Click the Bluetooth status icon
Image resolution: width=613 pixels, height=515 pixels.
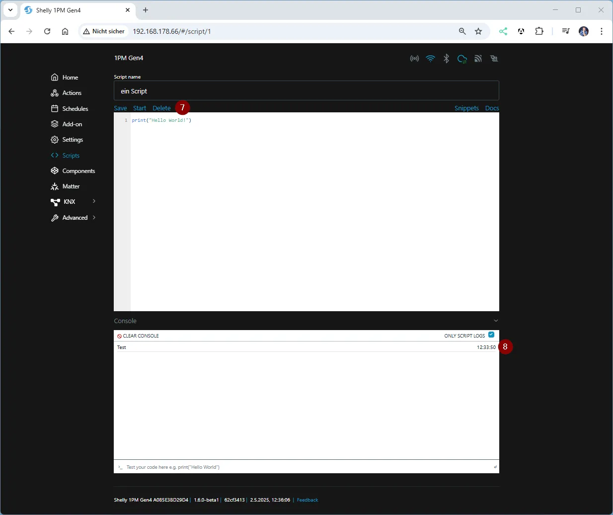click(446, 59)
